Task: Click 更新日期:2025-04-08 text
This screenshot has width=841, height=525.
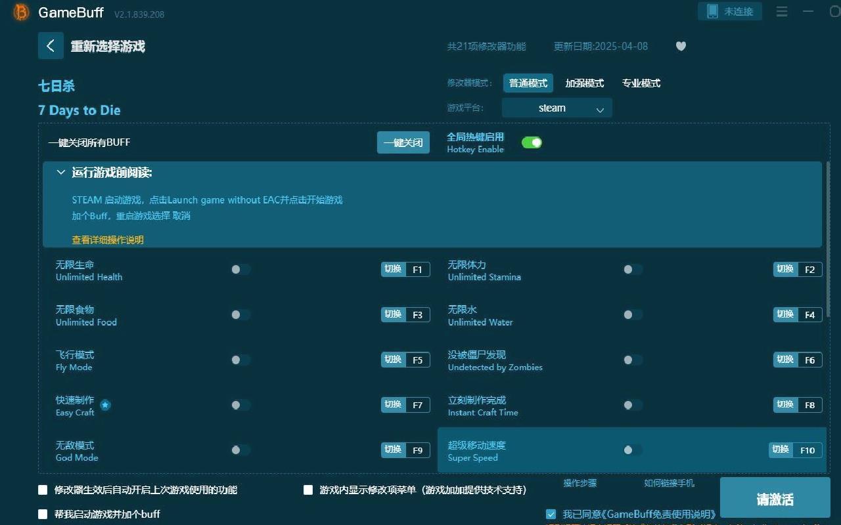Action: [x=601, y=47]
